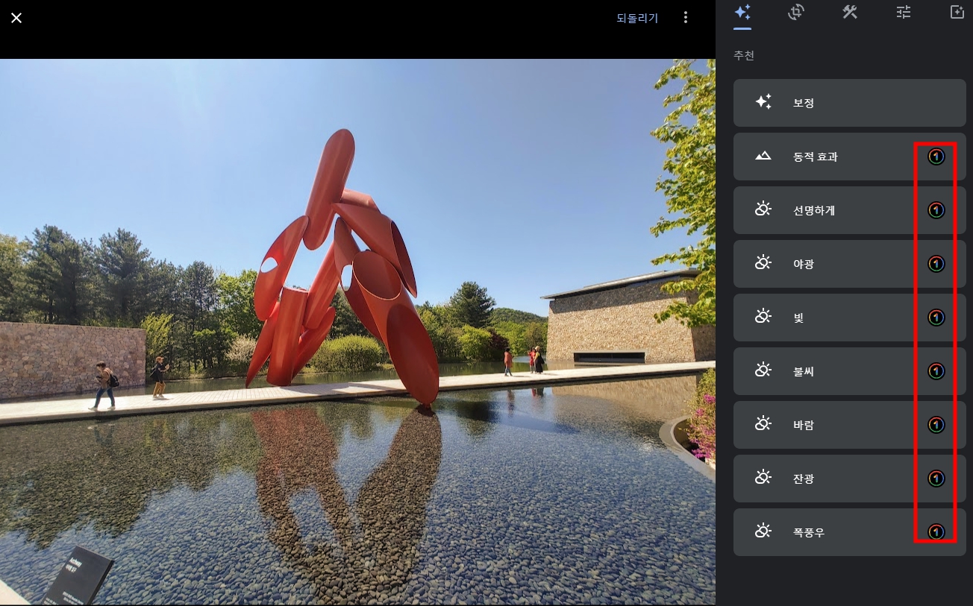Close the photo editor with the X

tap(16, 18)
